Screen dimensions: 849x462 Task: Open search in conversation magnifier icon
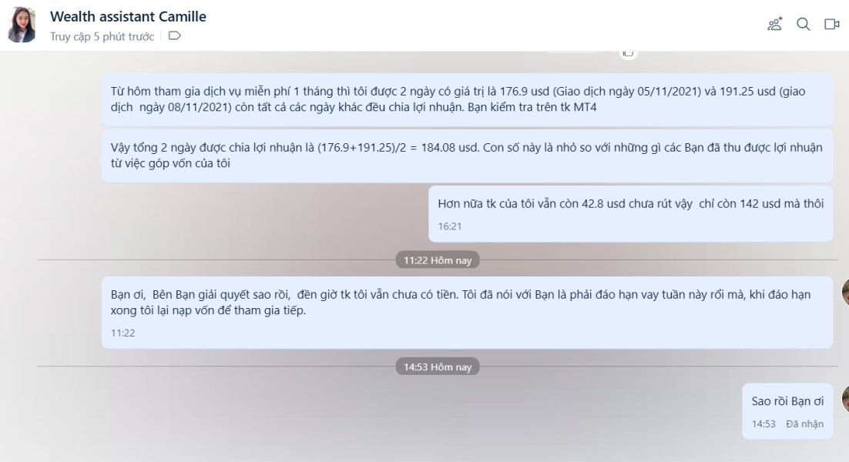[x=803, y=24]
